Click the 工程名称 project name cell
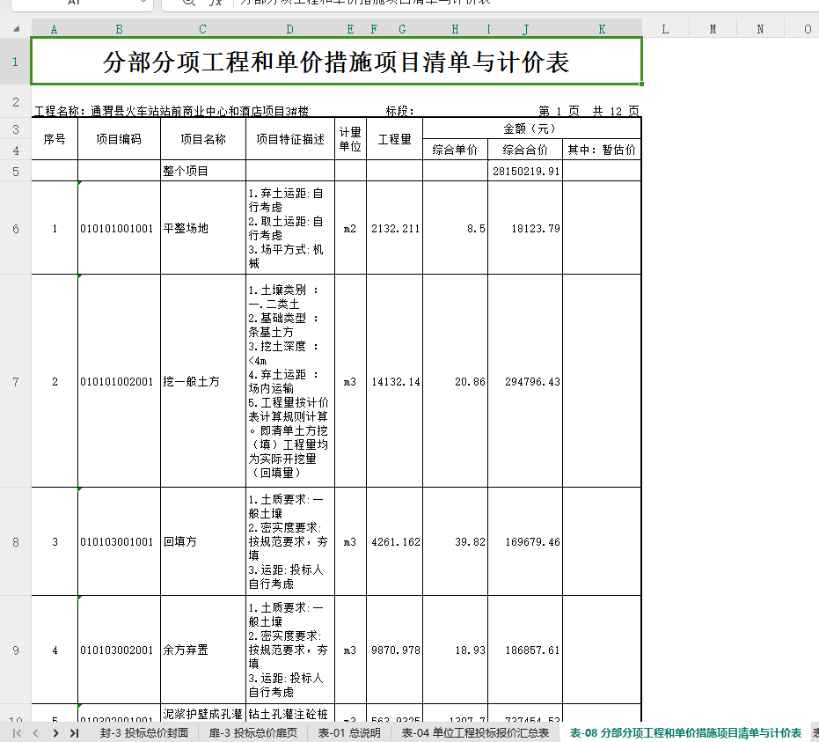This screenshot has width=819, height=742. click(x=172, y=111)
